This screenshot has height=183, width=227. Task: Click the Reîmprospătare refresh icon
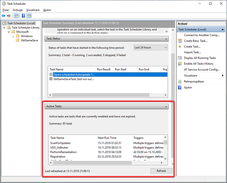pyautogui.click(x=180, y=81)
